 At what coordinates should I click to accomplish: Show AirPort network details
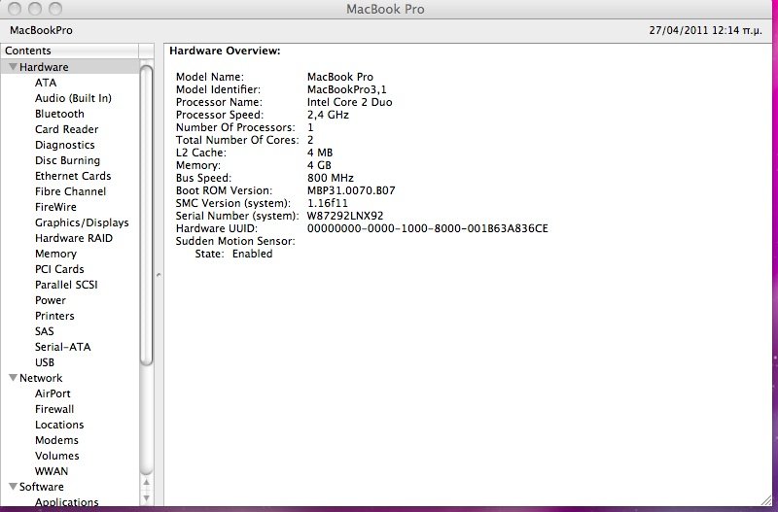coord(53,393)
